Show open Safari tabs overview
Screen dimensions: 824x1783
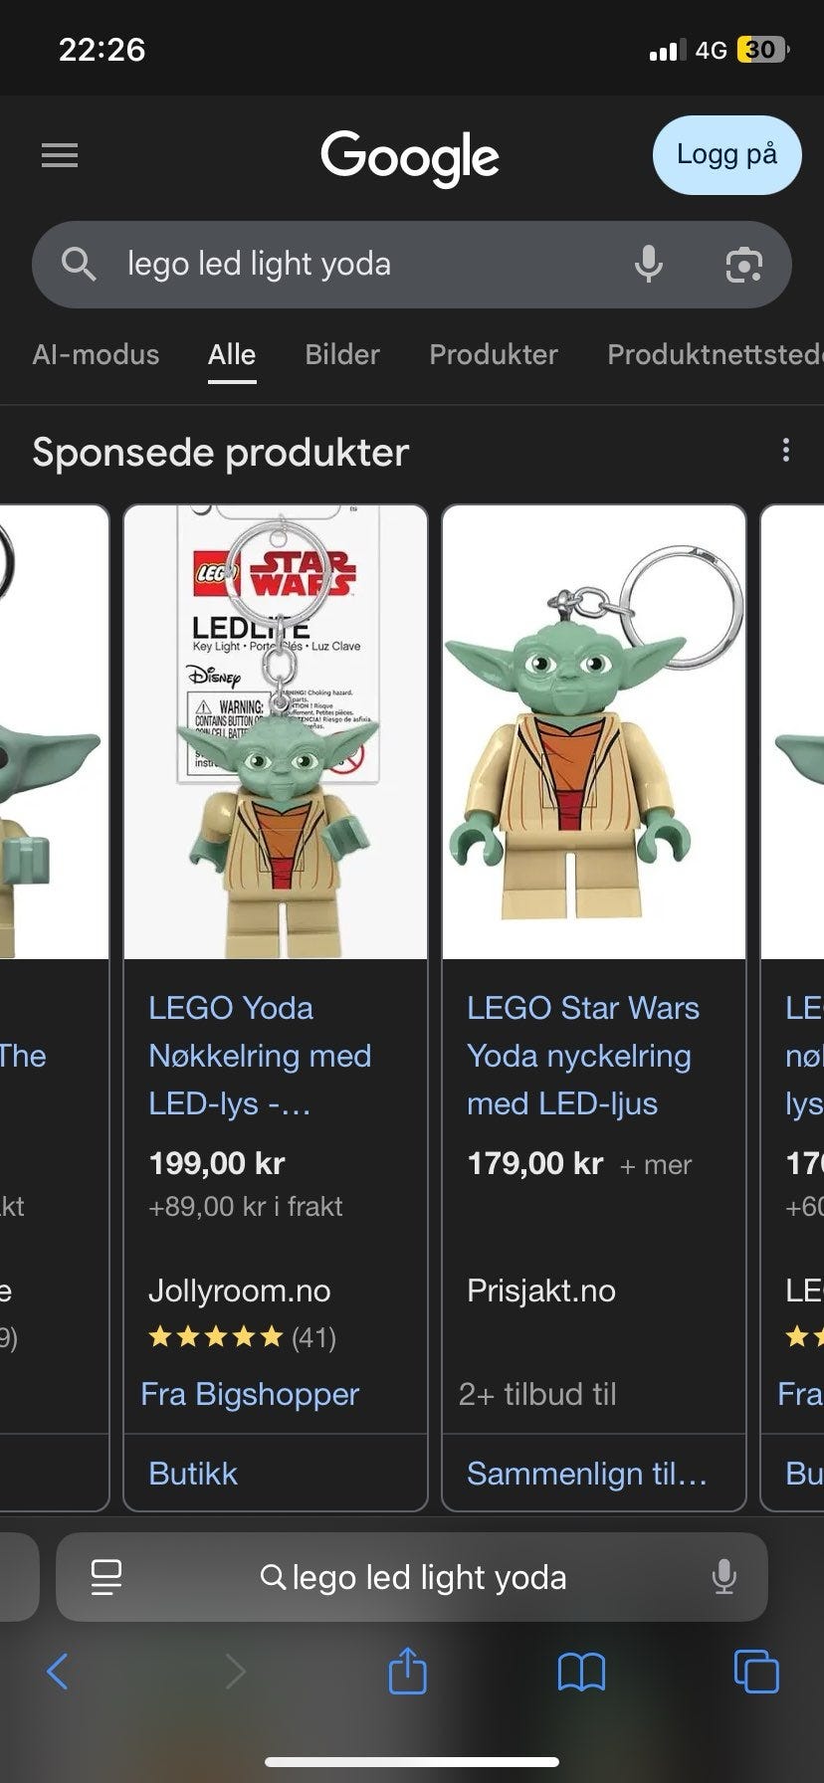click(756, 1671)
